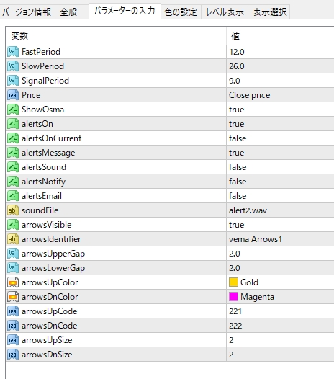Open the 色の設定 tab
The height and width of the screenshot is (379, 334).
pos(181,12)
